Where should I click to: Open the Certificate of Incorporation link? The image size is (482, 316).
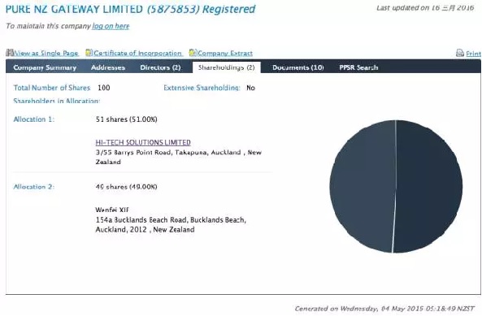tap(137, 53)
